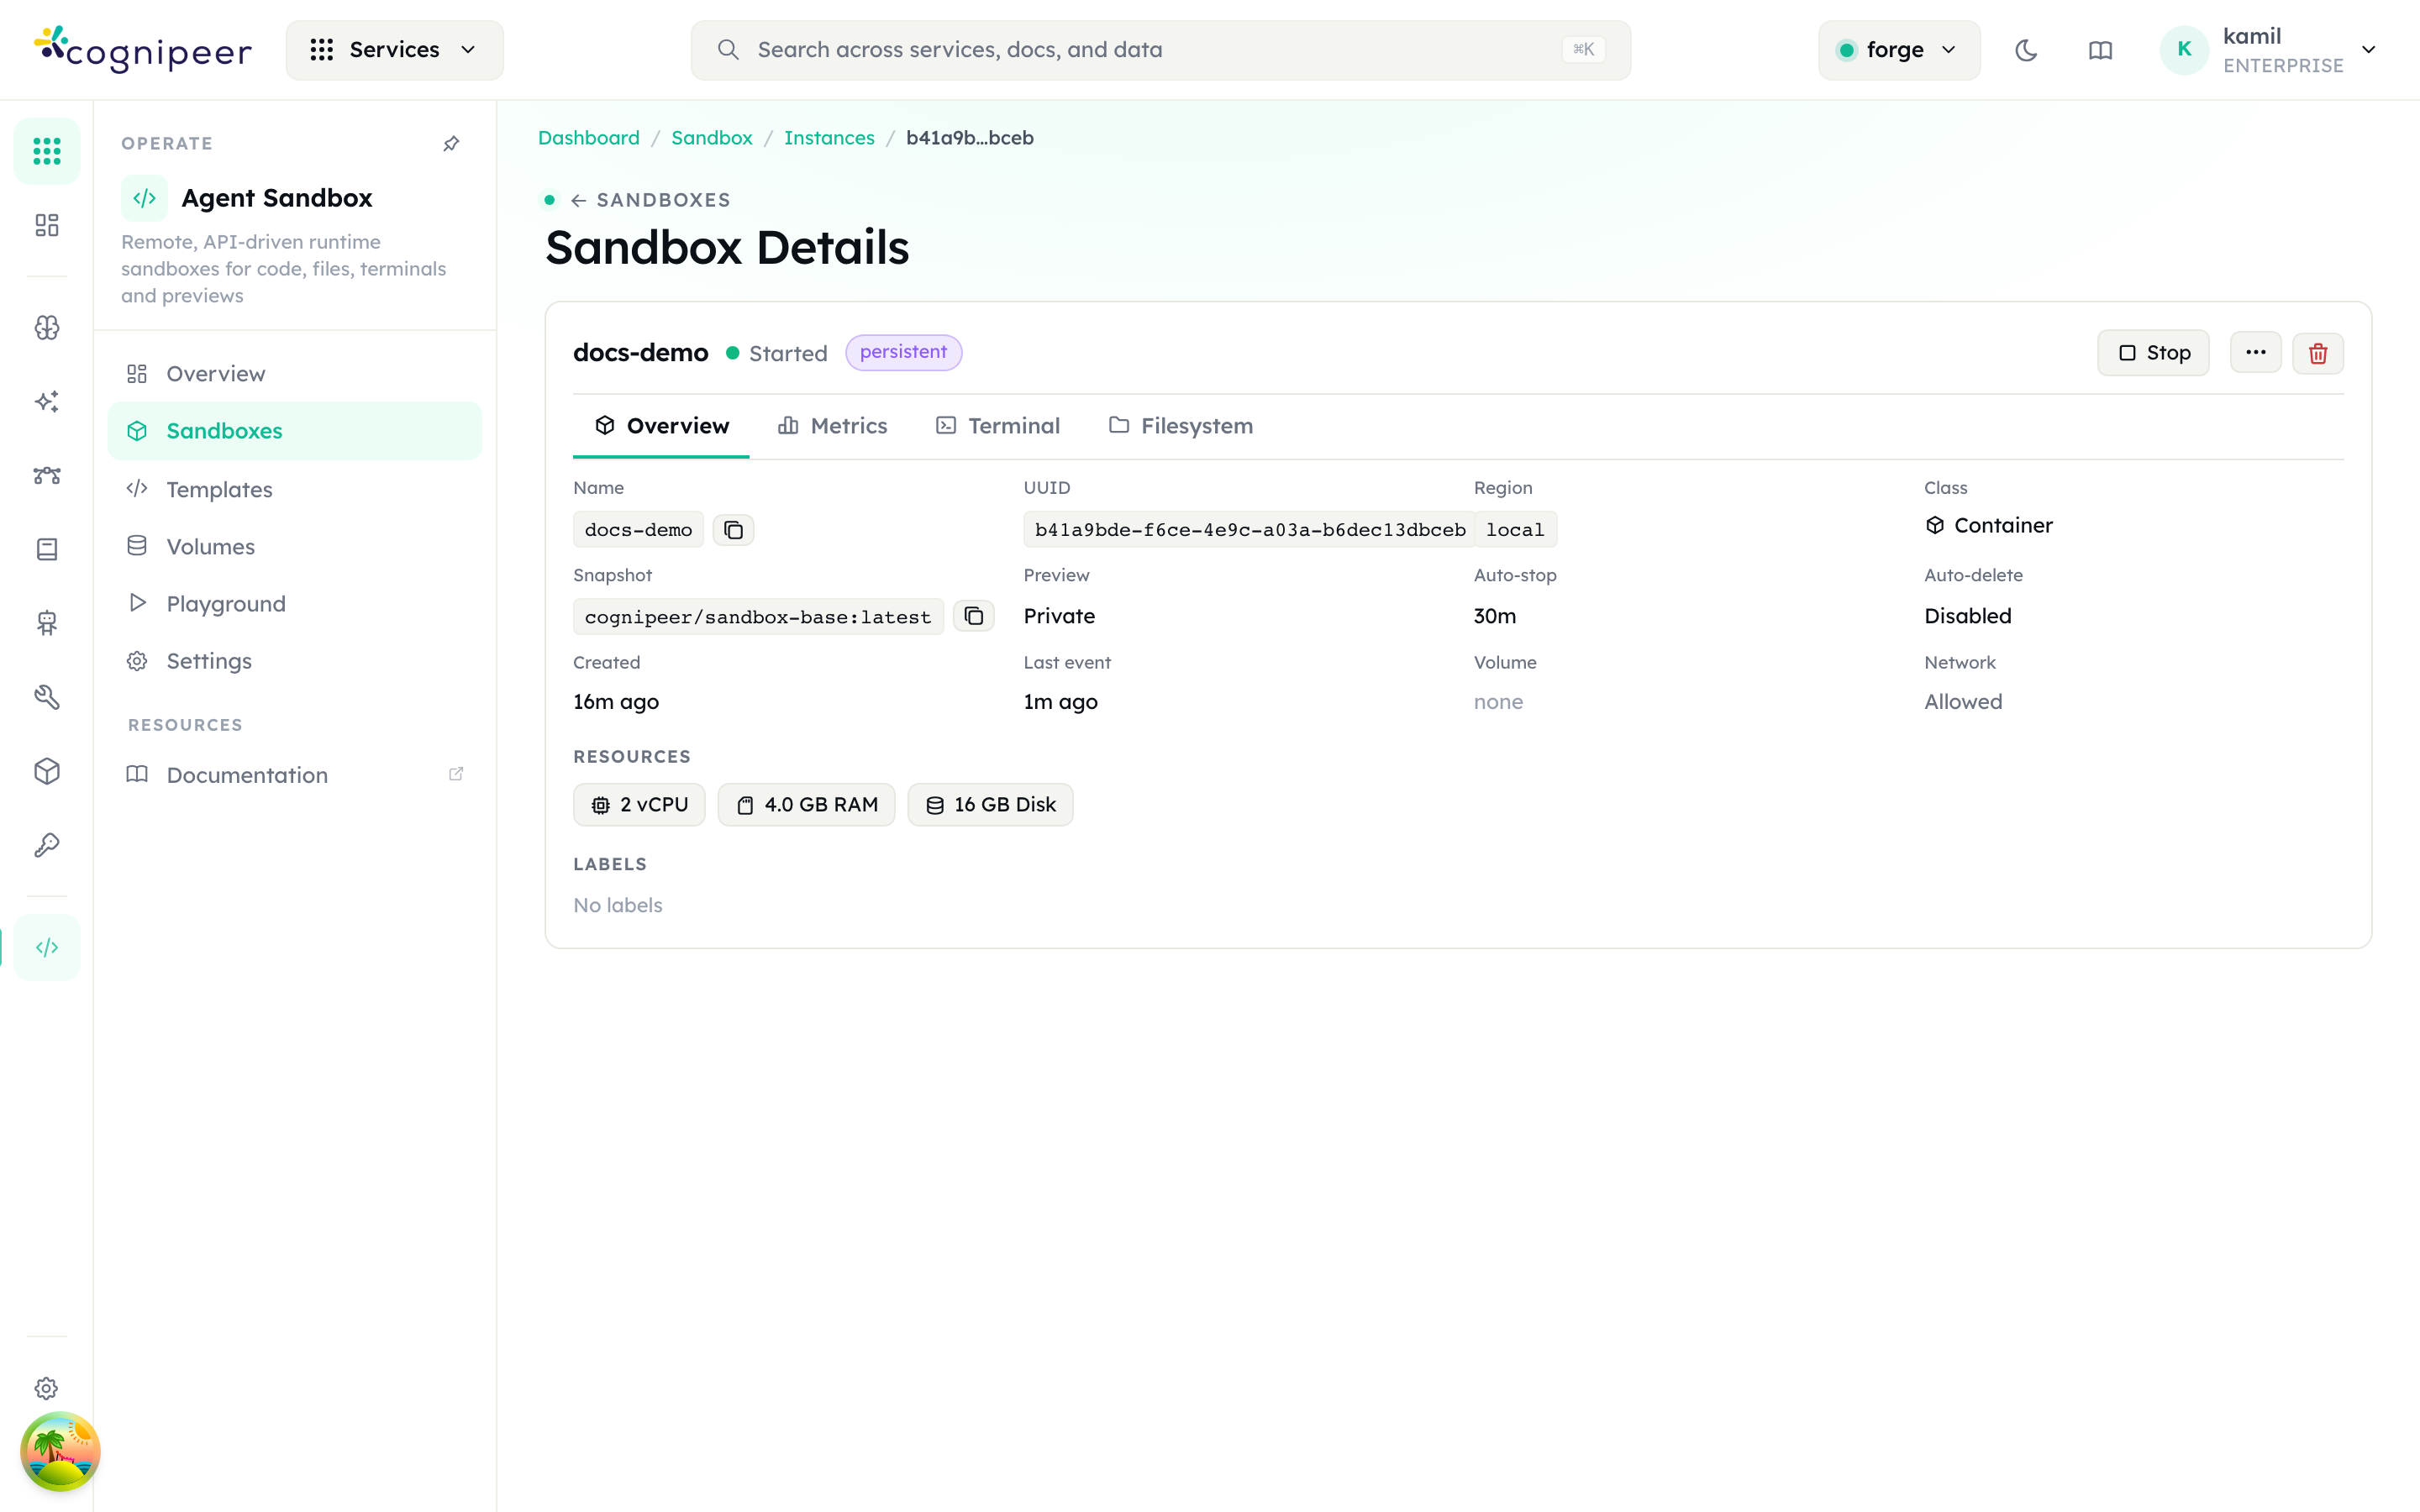This screenshot has width=2420, height=1512.
Task: Expand the kamil account menu
Action: 2268,50
